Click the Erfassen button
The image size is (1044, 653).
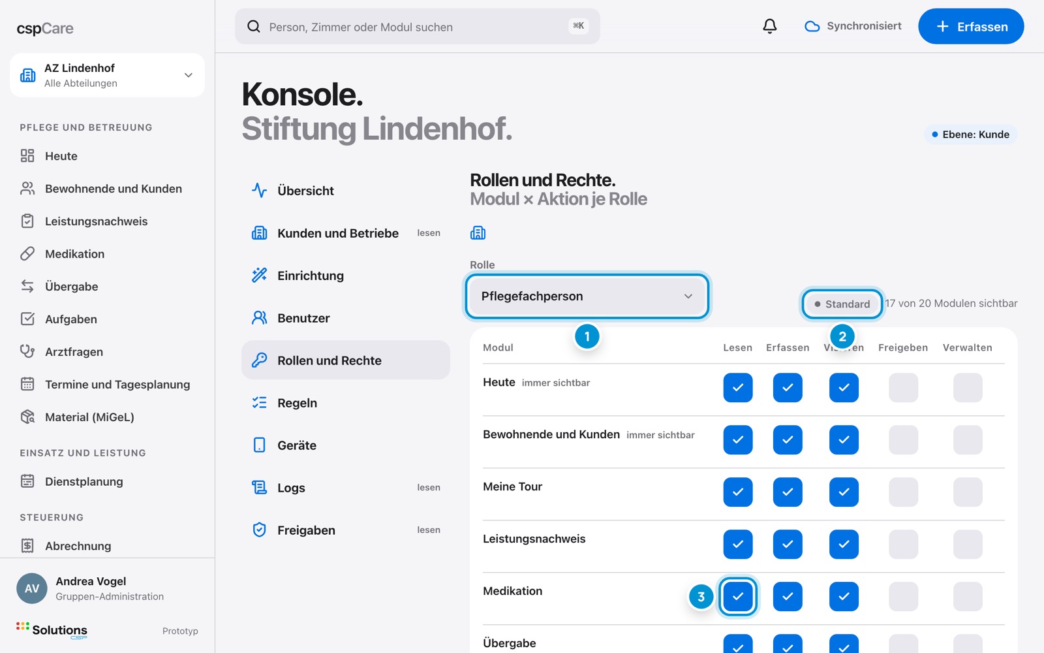click(971, 26)
